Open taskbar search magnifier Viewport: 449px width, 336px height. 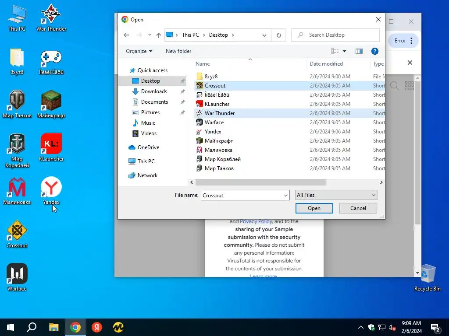pos(32,327)
